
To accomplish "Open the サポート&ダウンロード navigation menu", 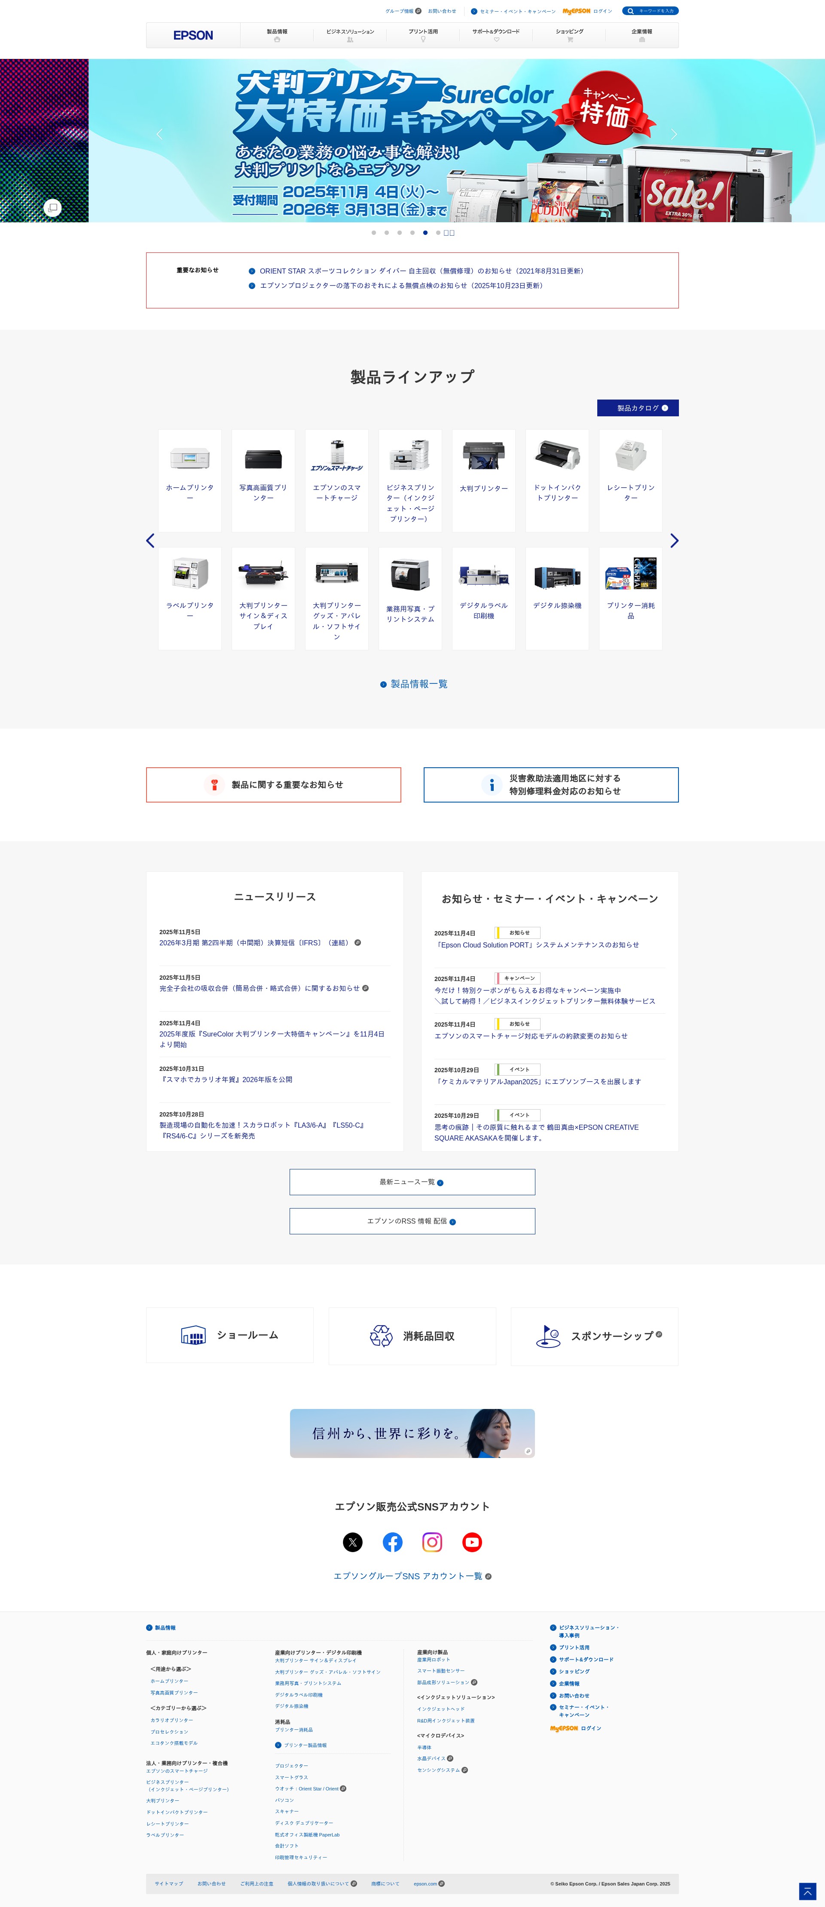I will coord(496,36).
